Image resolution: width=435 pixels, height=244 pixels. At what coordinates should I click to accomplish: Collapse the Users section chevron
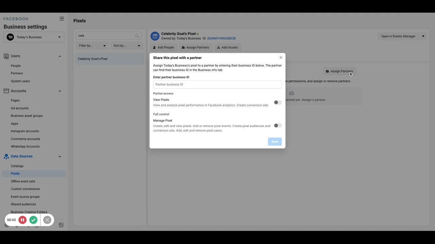point(60,56)
